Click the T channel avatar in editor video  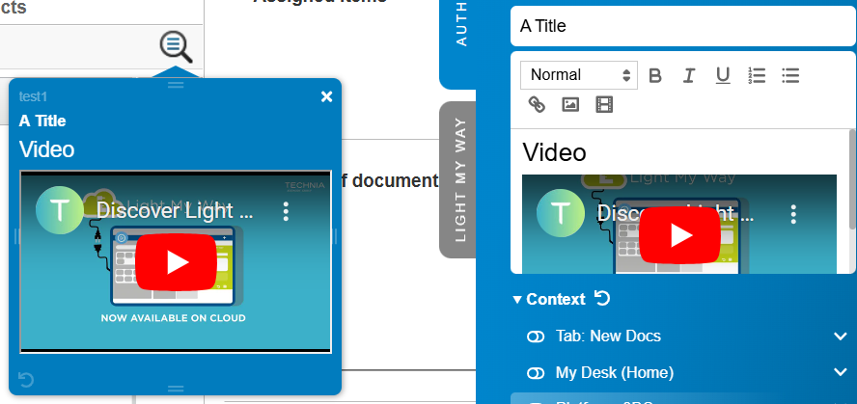tap(561, 213)
